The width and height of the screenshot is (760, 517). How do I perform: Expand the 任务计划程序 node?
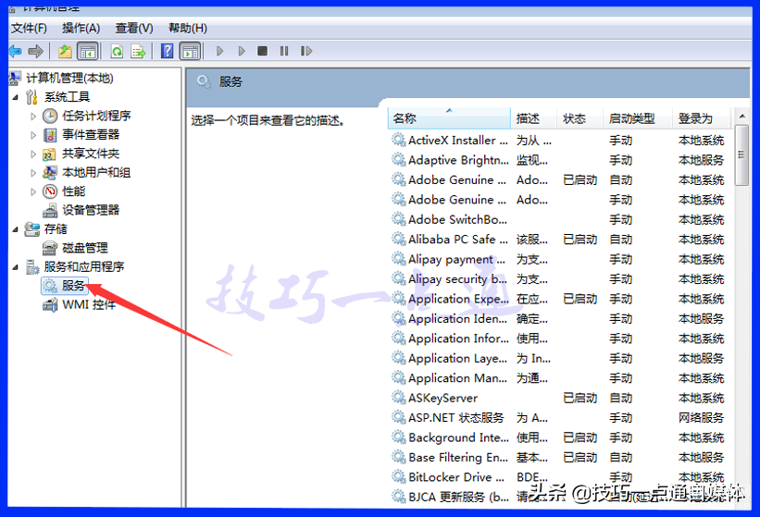point(33,117)
